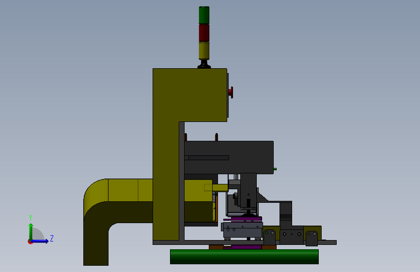Pick the small green pin on the dark housing
This screenshot has width=420, height=272.
275,169
